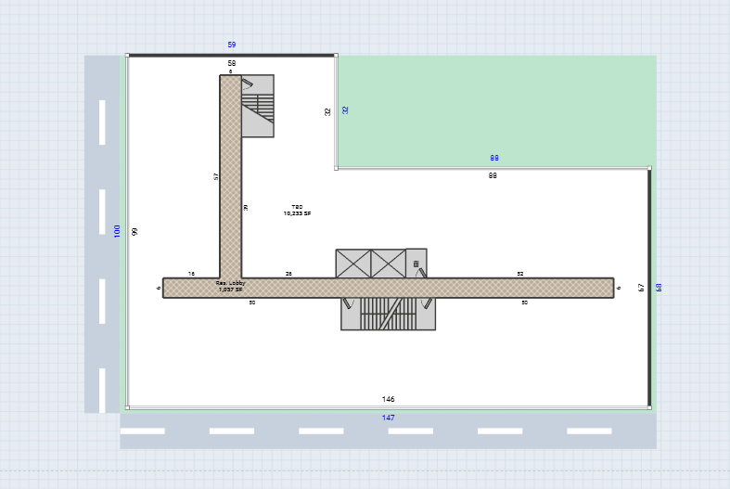Select the right elevator shaft box
The image size is (730, 489).
(389, 263)
